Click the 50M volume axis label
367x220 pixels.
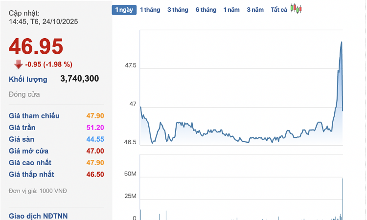point(130,174)
